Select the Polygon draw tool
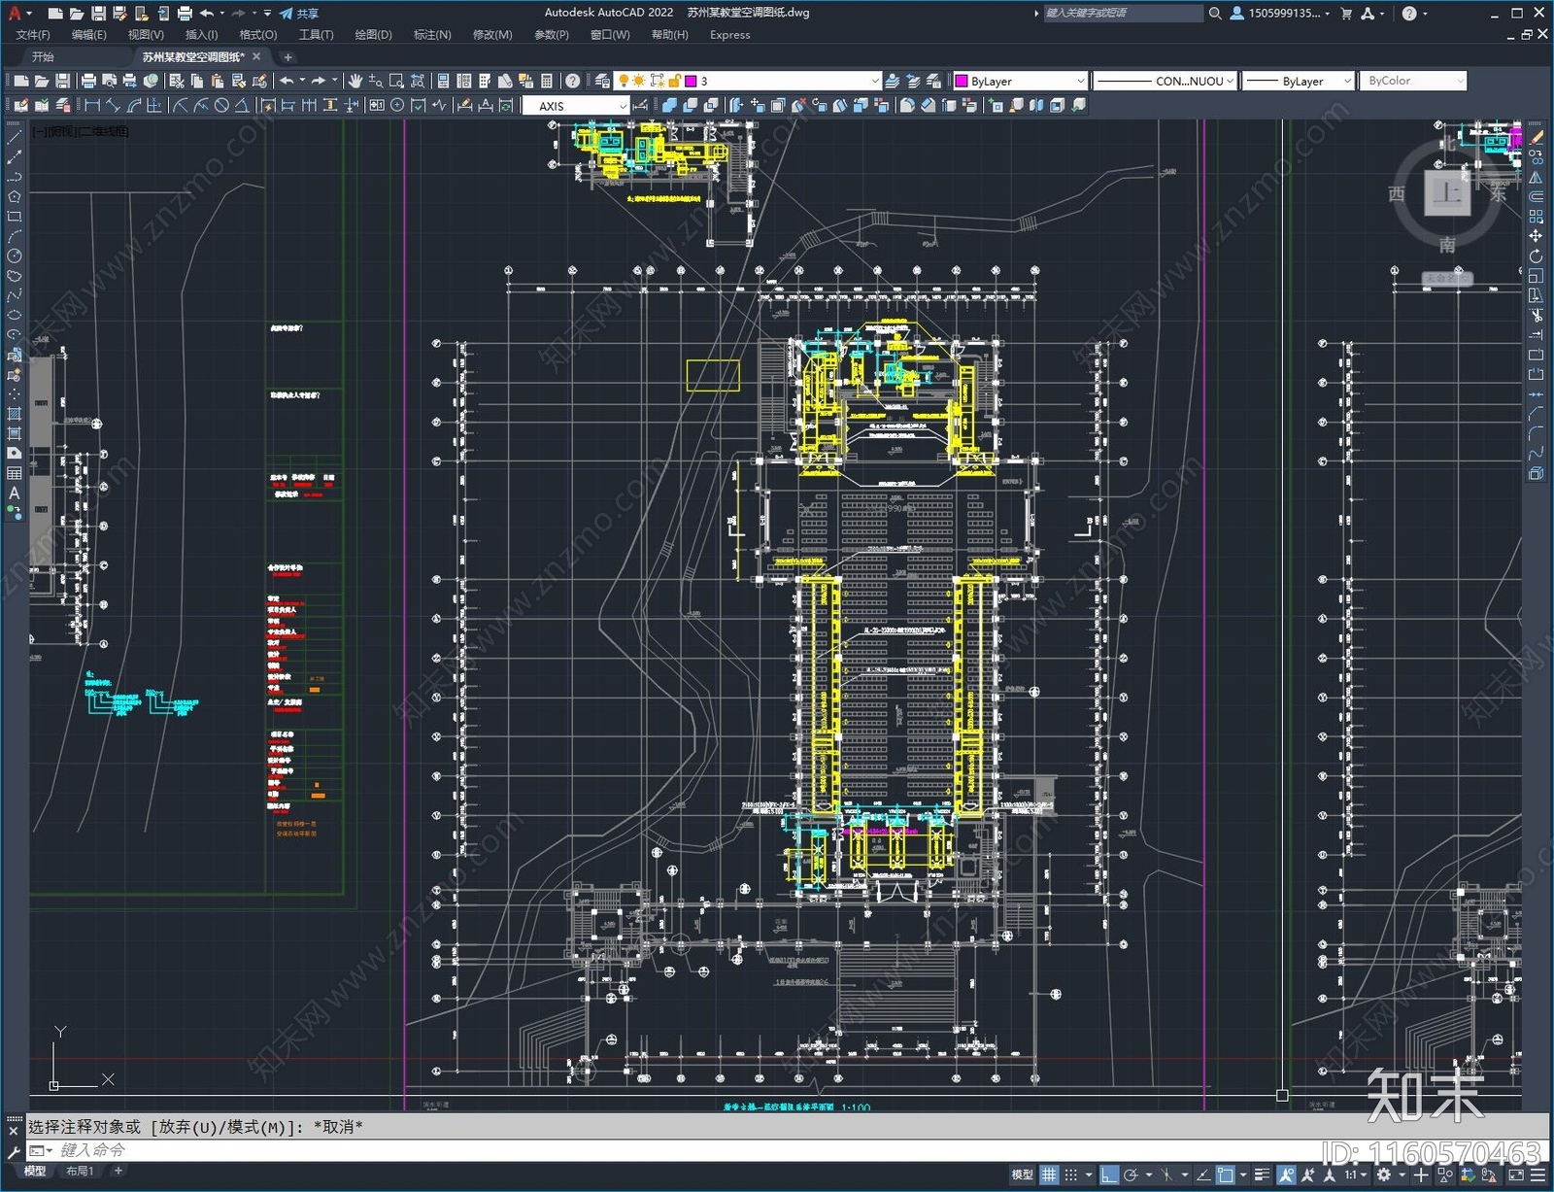The height and width of the screenshot is (1192, 1554). 14,197
